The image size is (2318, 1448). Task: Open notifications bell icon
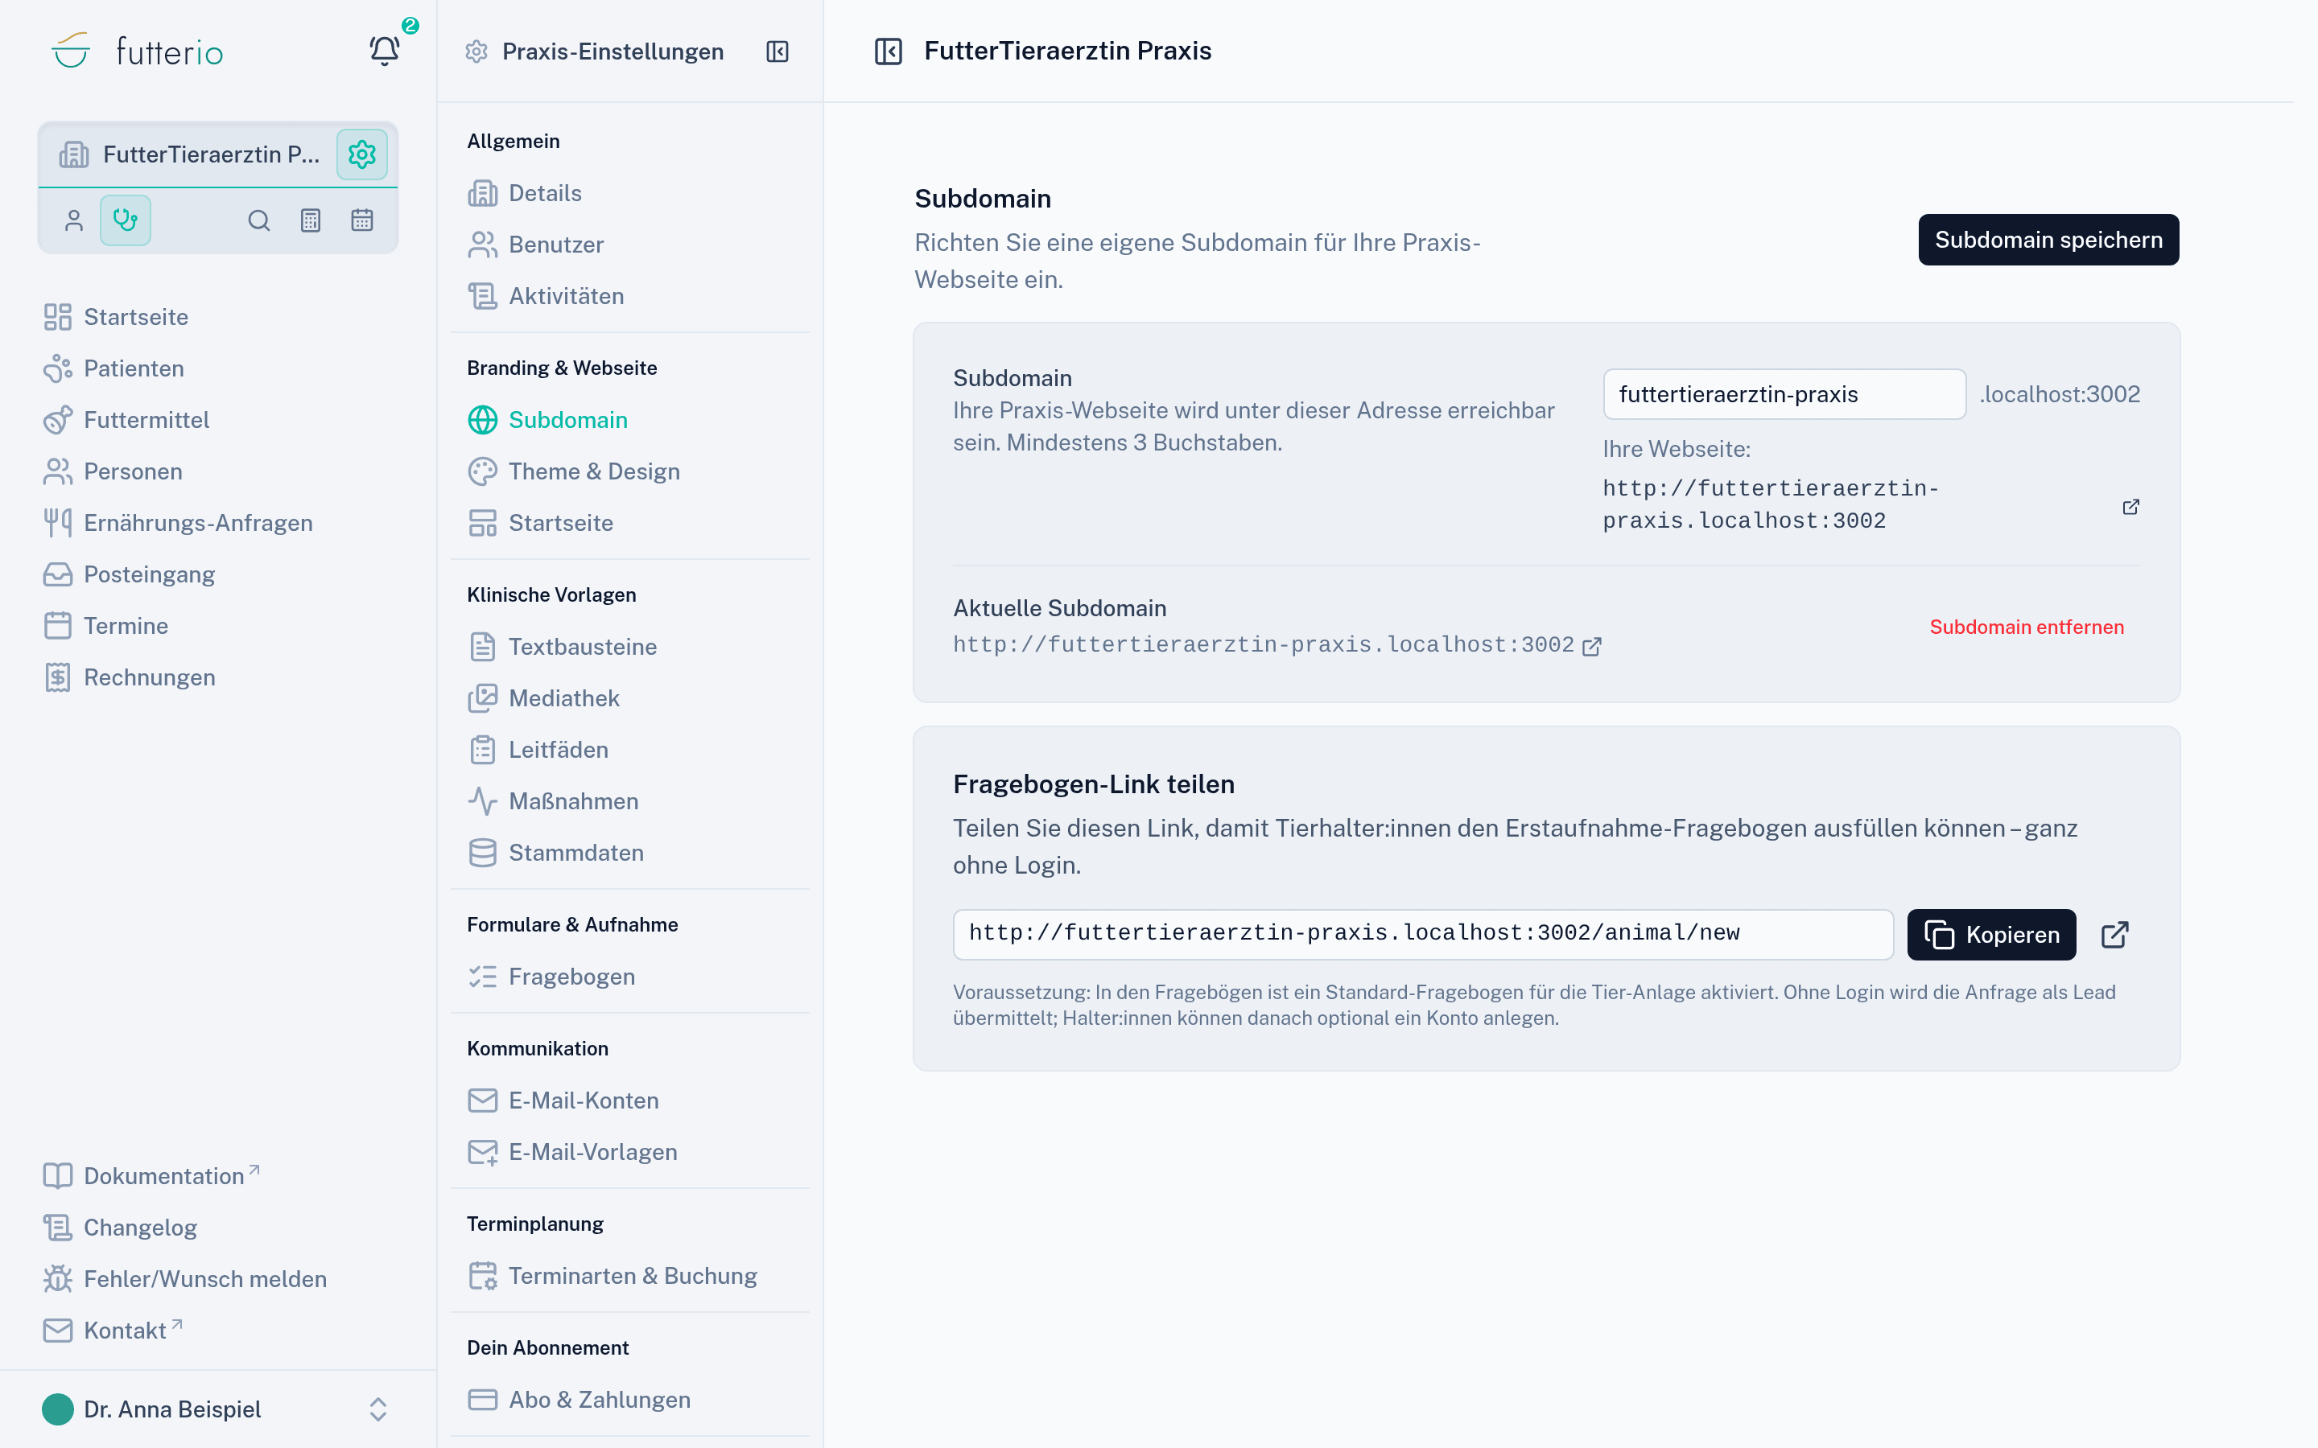click(x=384, y=51)
